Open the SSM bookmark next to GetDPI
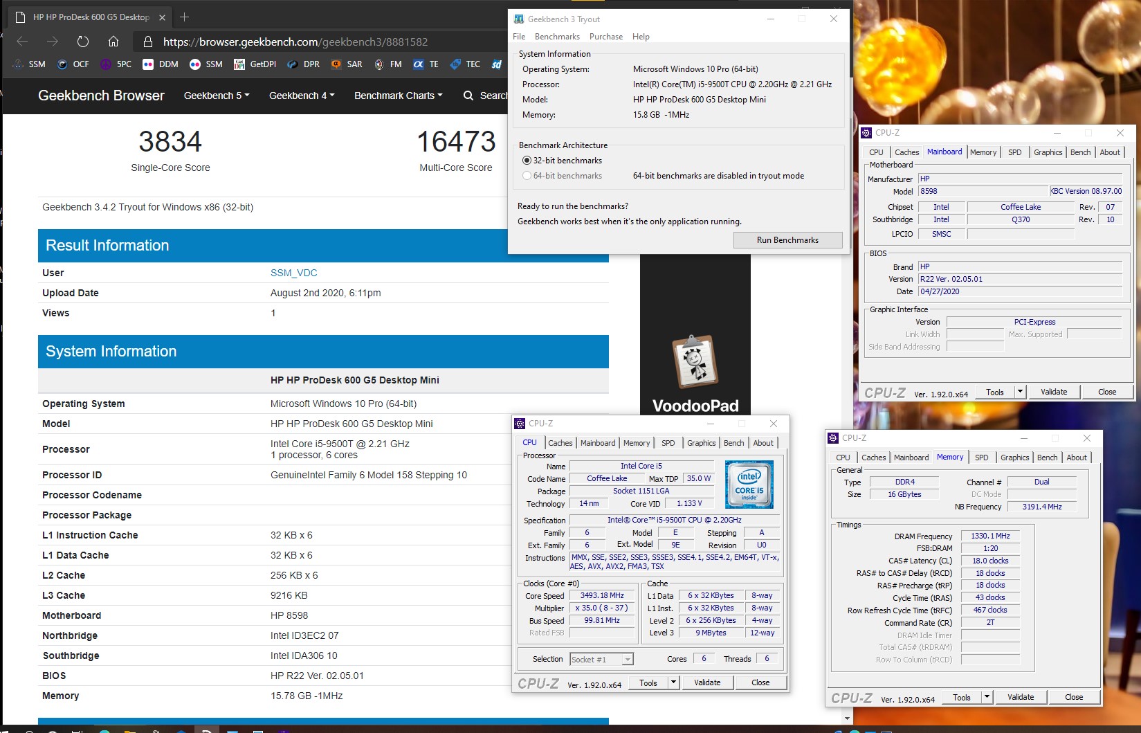Screen dimensions: 1141x733 click(206, 64)
